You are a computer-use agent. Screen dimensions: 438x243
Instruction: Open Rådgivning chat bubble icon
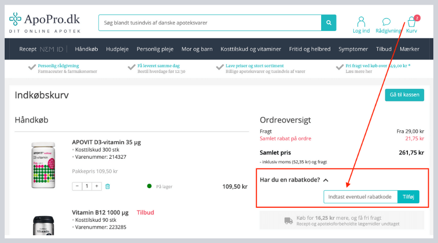[386, 22]
